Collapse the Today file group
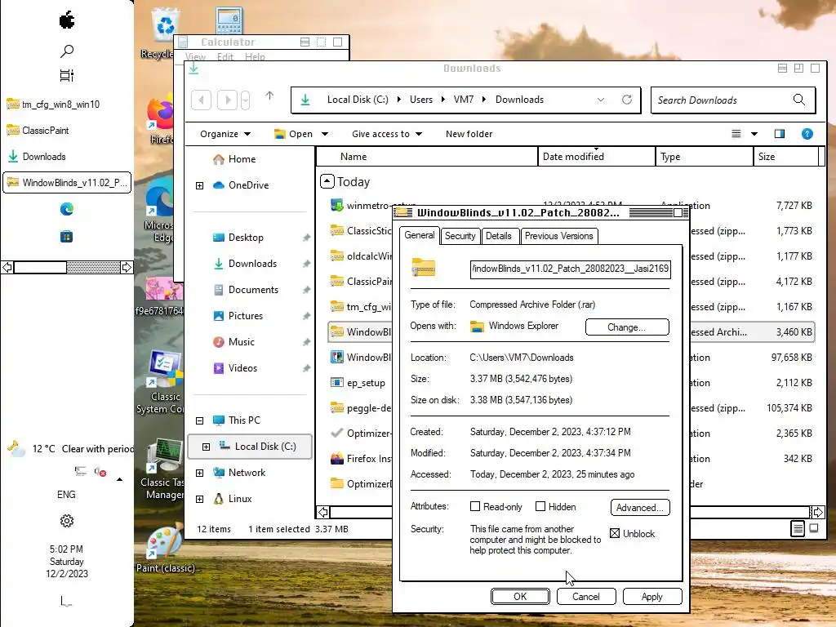The width and height of the screenshot is (836, 627). pyautogui.click(x=327, y=181)
